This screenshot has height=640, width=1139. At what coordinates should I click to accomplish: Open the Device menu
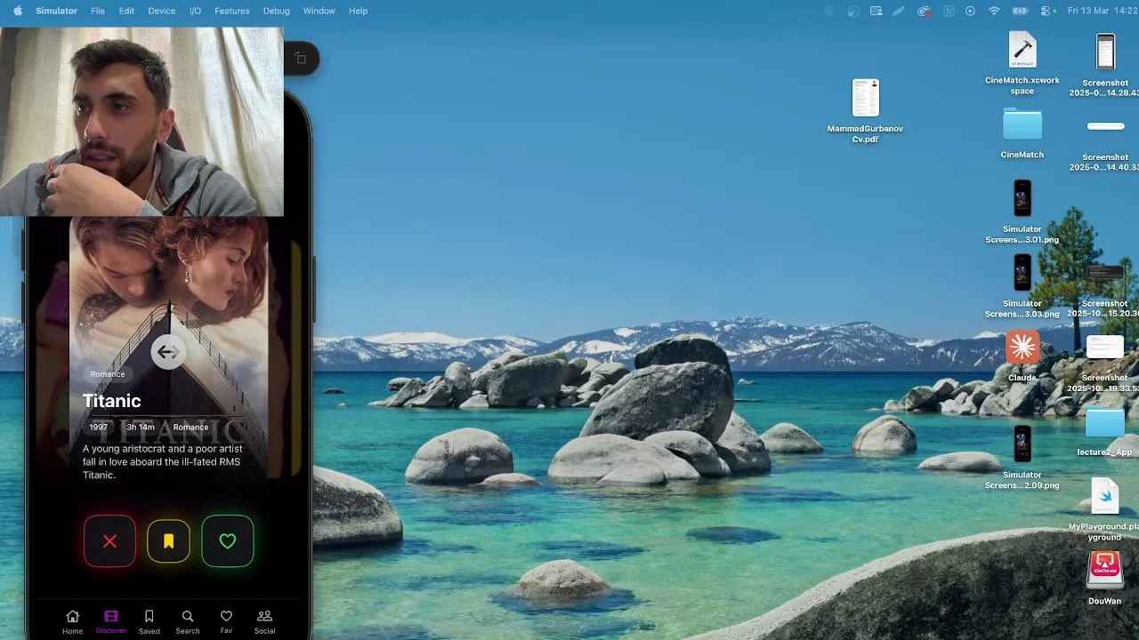click(x=161, y=11)
